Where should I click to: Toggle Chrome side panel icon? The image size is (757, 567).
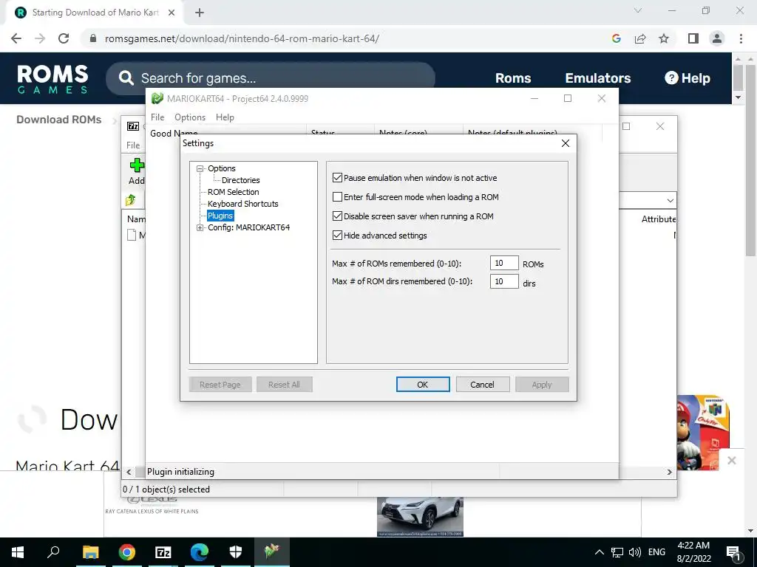(693, 38)
